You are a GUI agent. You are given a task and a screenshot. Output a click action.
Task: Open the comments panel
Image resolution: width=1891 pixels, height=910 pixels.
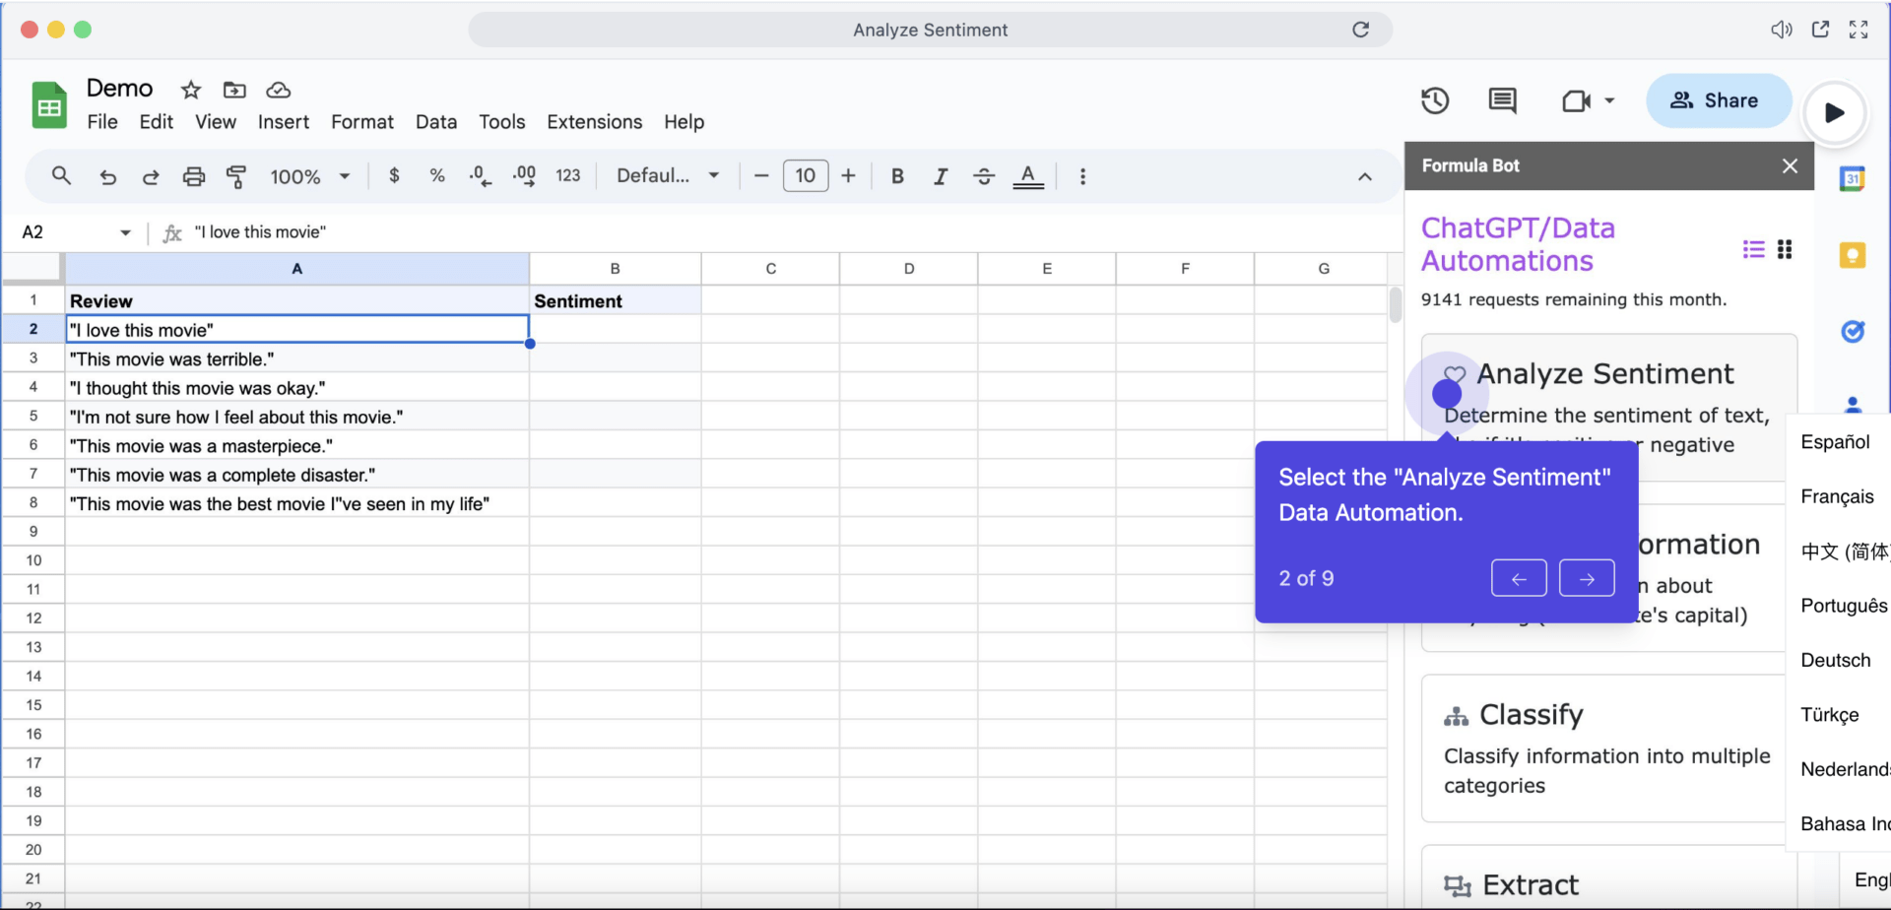[1501, 100]
